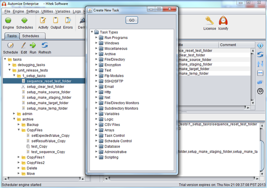
Task: Select the Run Programs folder icon
Action: click(101, 37)
